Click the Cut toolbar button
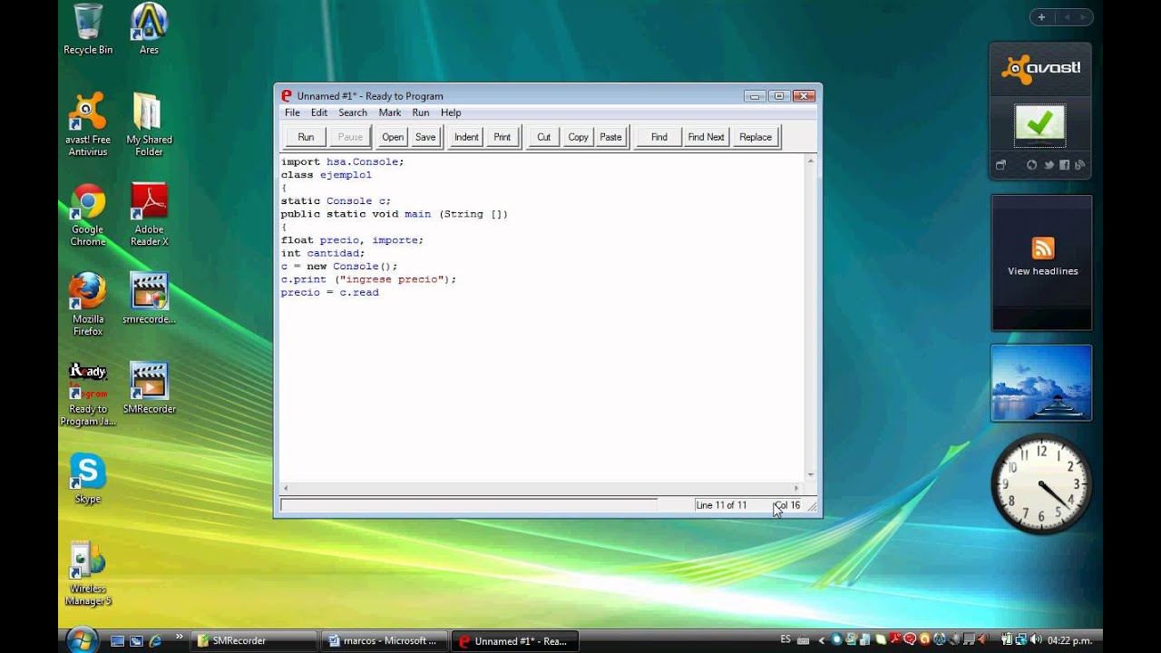This screenshot has width=1161, height=653. coord(543,137)
